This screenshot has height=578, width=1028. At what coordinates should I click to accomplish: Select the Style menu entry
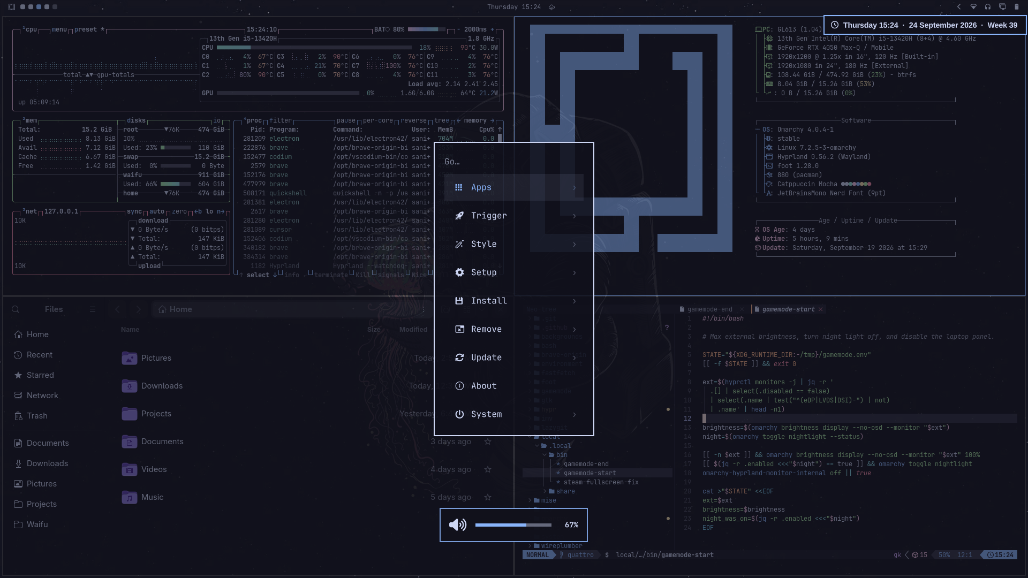tap(514, 244)
